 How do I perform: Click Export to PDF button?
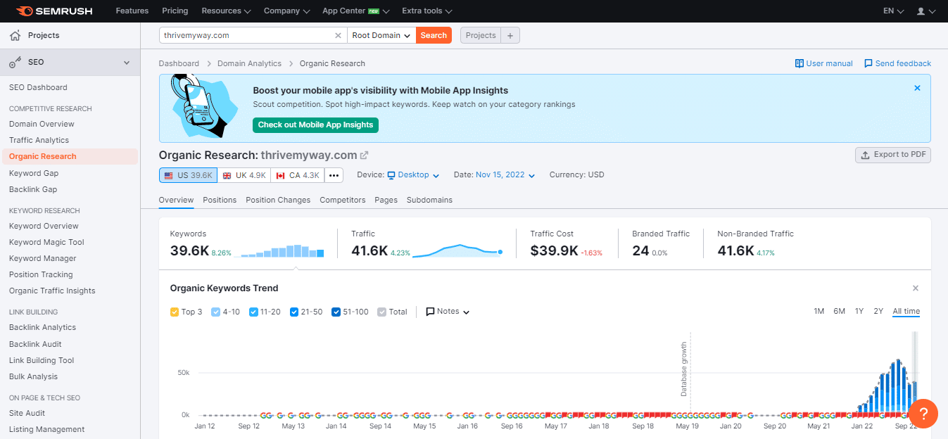[893, 155]
